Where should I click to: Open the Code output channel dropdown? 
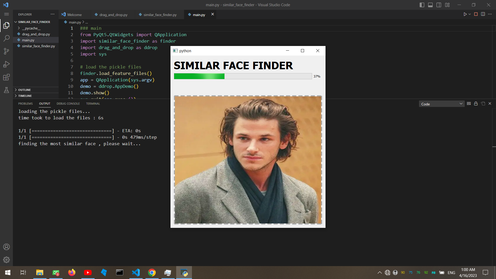(x=441, y=104)
